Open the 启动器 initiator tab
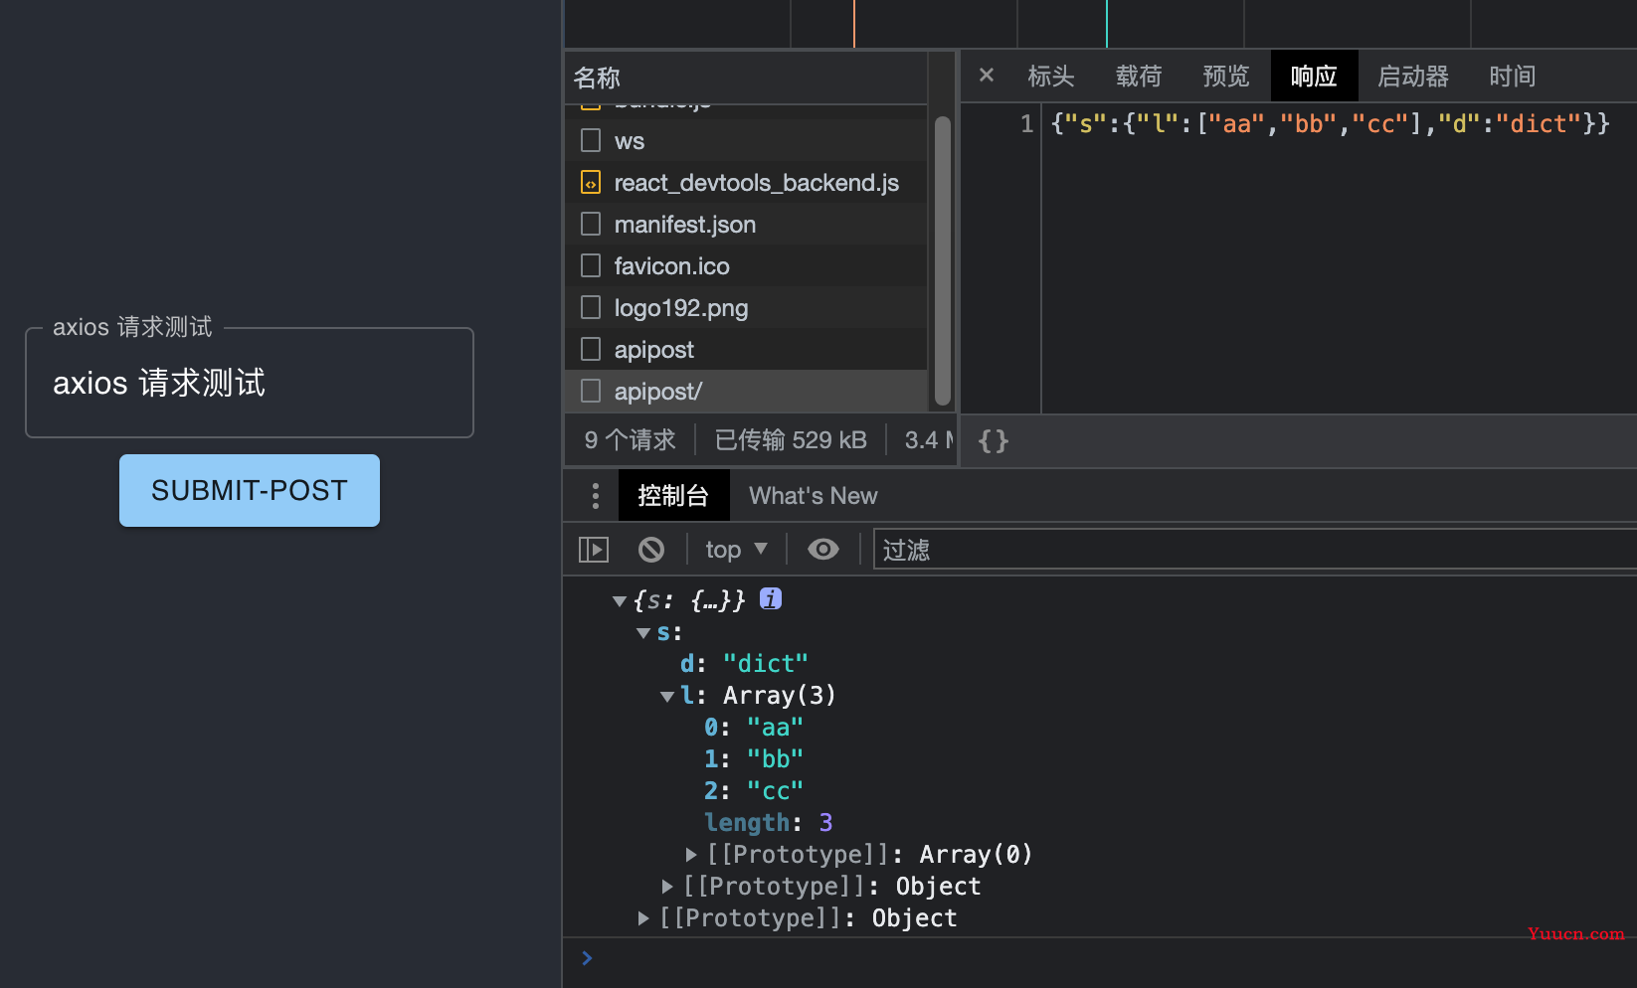The height and width of the screenshot is (988, 1637). pos(1413,77)
